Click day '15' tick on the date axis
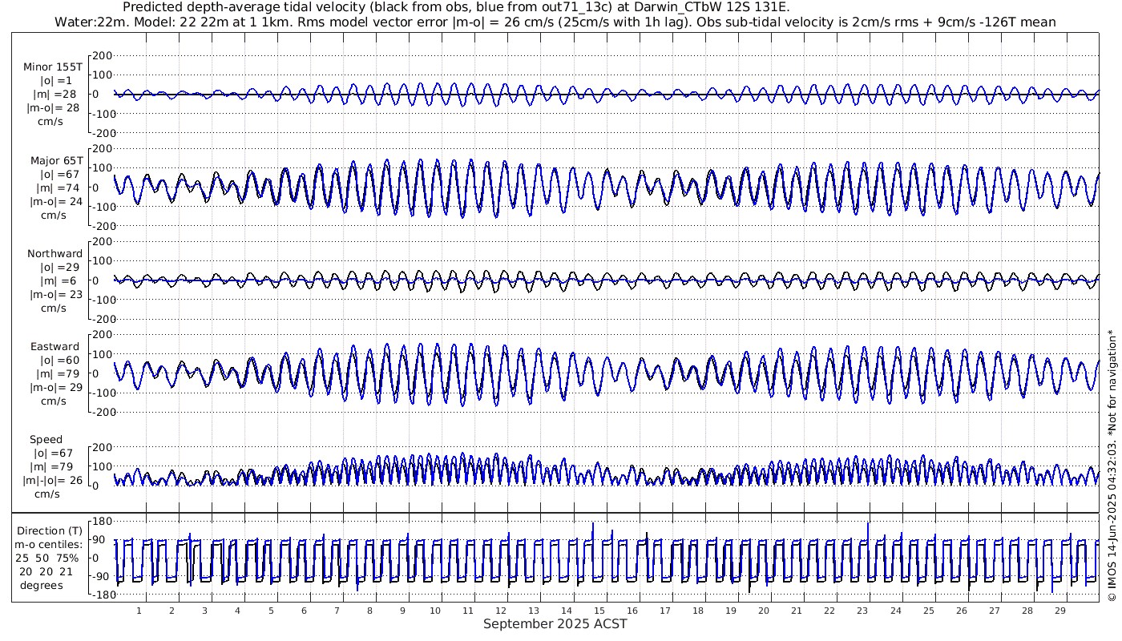This screenshot has width=1122, height=641. coord(599,611)
